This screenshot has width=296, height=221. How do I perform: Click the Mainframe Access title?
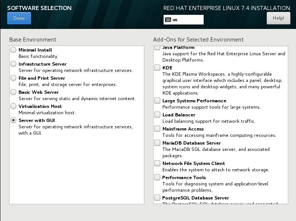(x=183, y=129)
